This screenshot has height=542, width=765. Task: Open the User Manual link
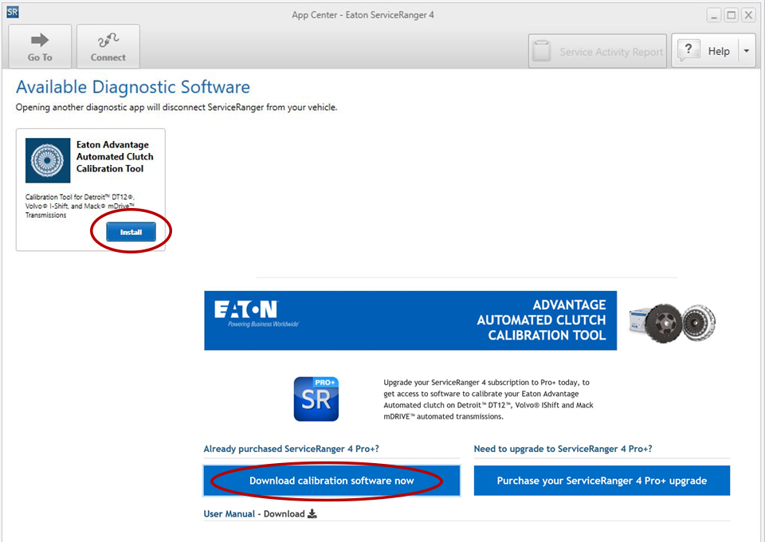pos(229,514)
